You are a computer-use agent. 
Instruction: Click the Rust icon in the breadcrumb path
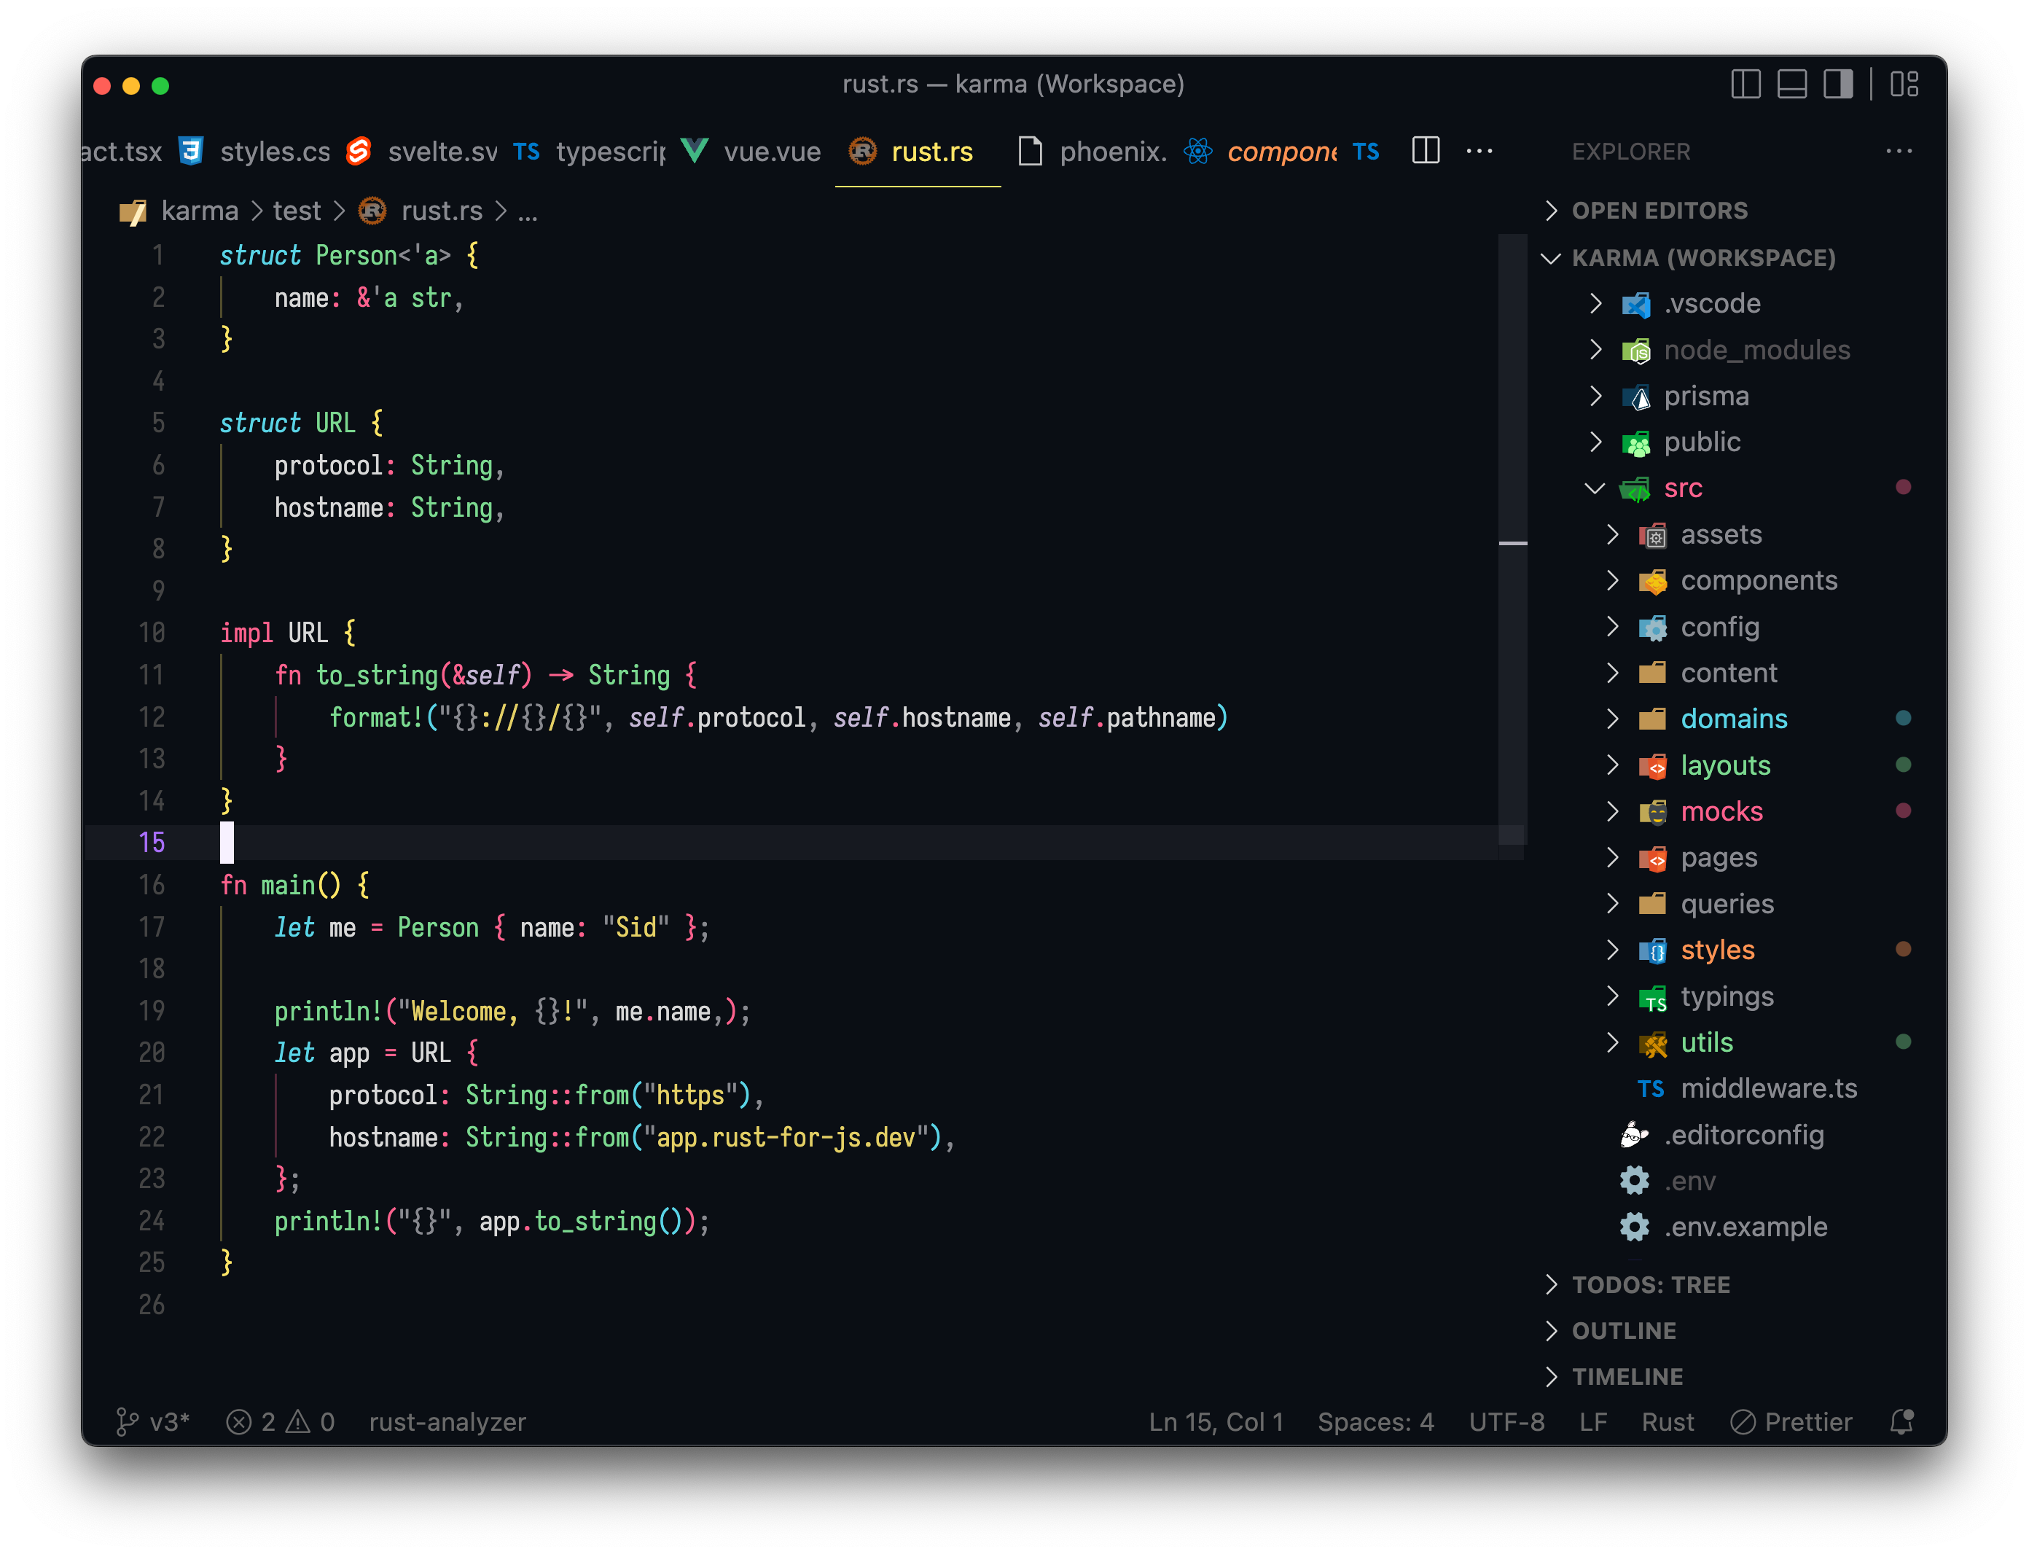tap(372, 211)
